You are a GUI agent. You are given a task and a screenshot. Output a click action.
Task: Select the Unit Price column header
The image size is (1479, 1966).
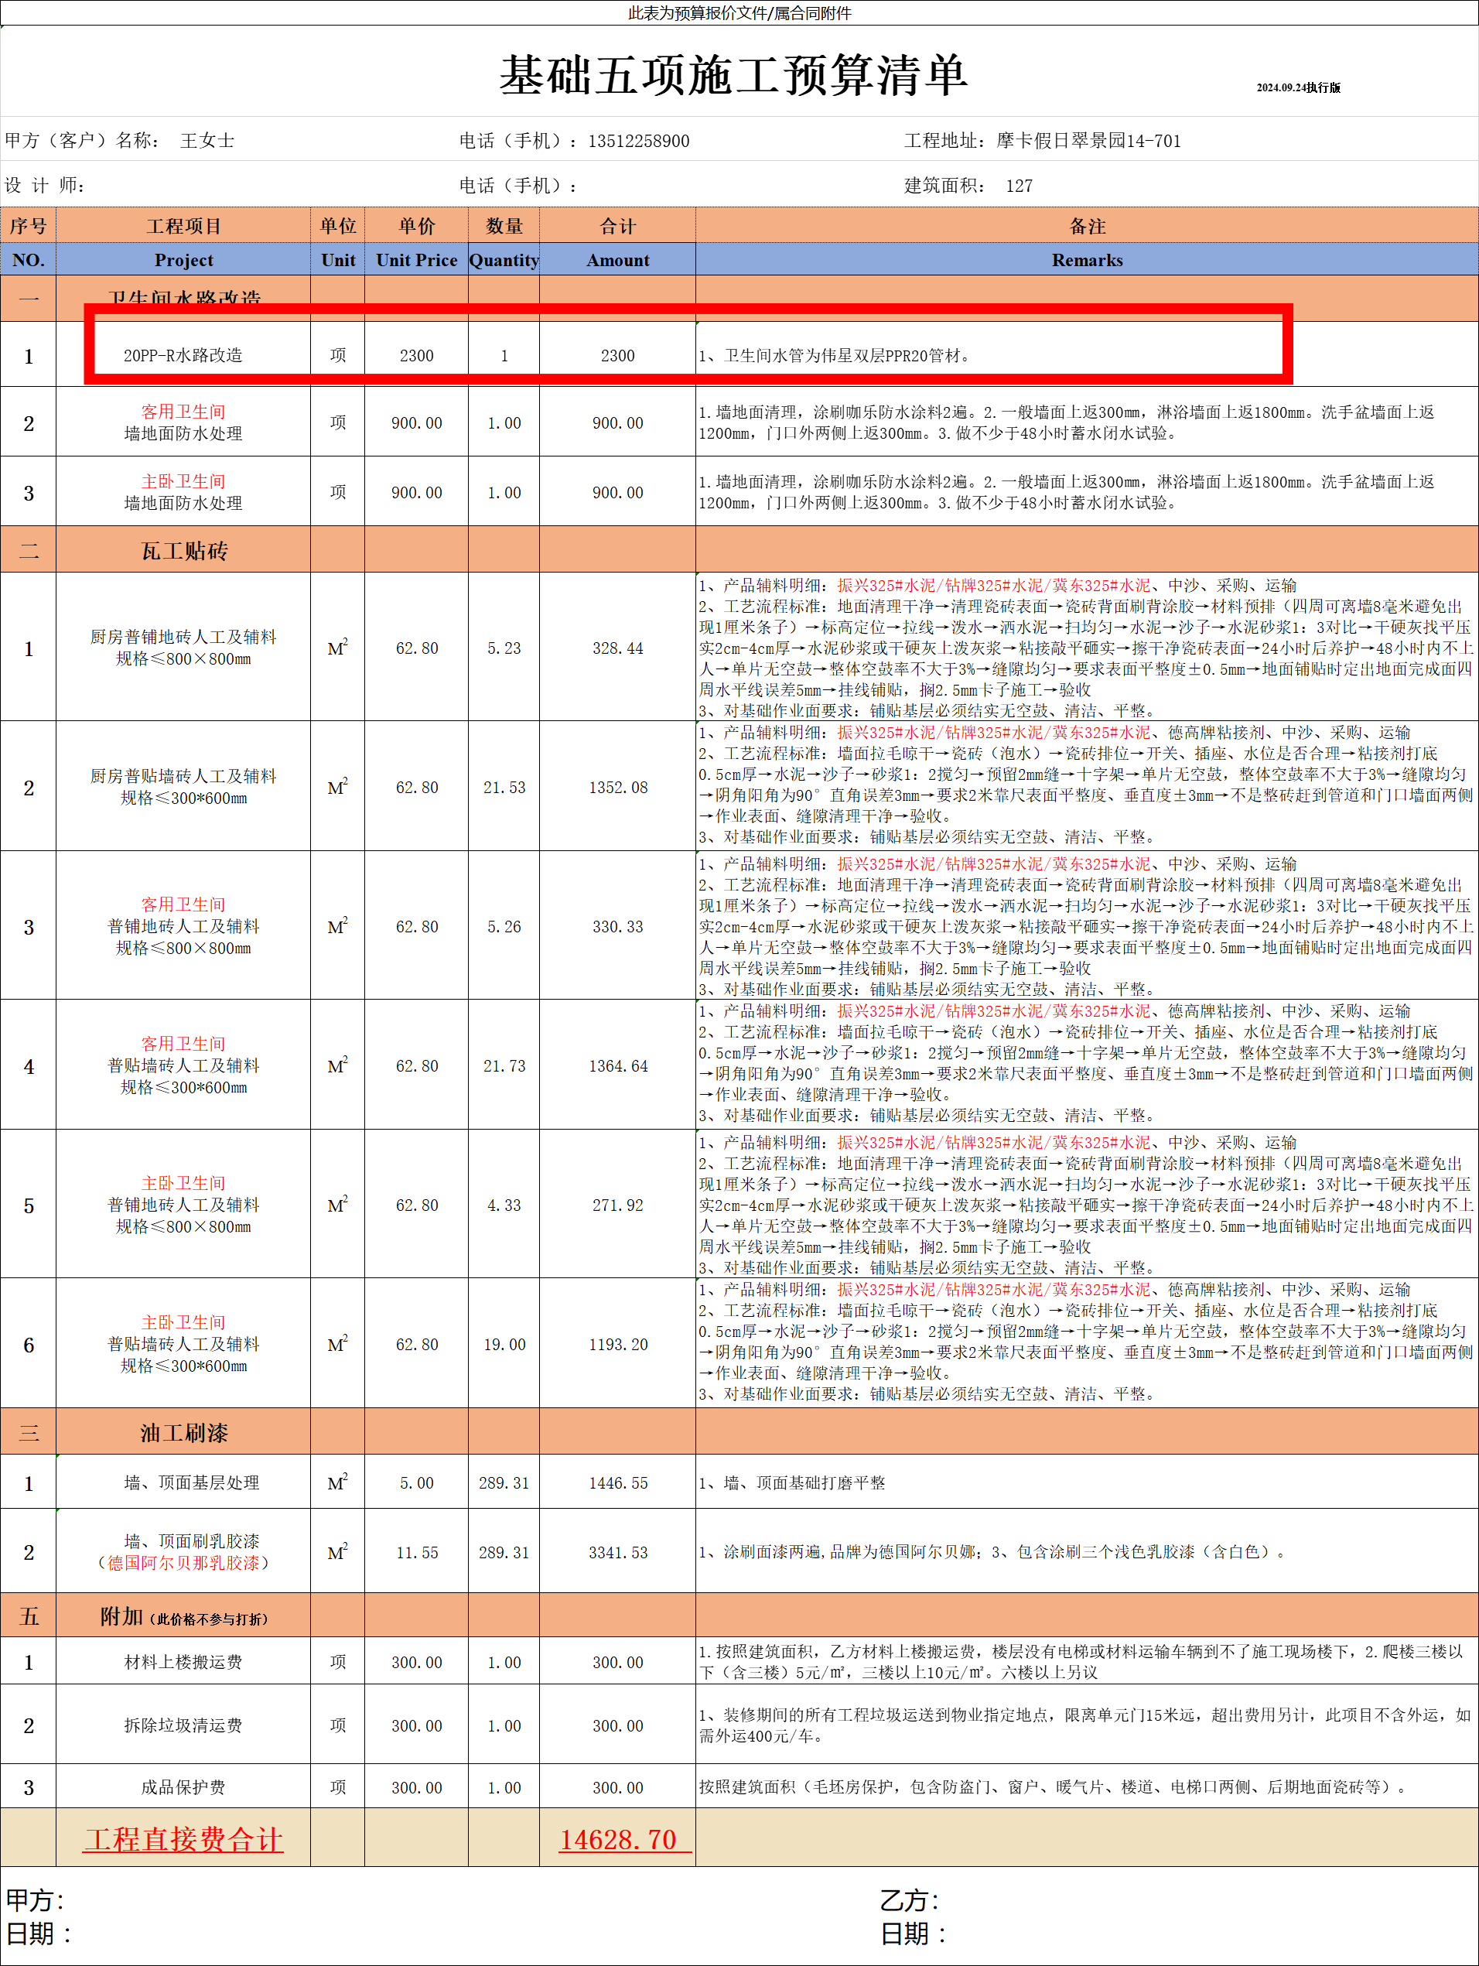(x=416, y=261)
